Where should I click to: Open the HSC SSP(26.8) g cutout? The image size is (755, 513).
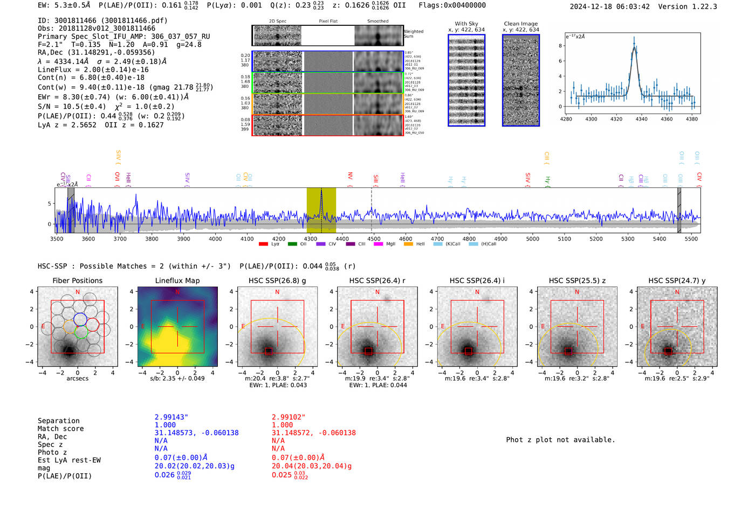277,327
